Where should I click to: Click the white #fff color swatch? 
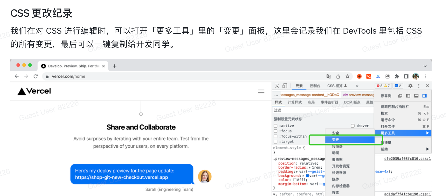click(x=295, y=180)
